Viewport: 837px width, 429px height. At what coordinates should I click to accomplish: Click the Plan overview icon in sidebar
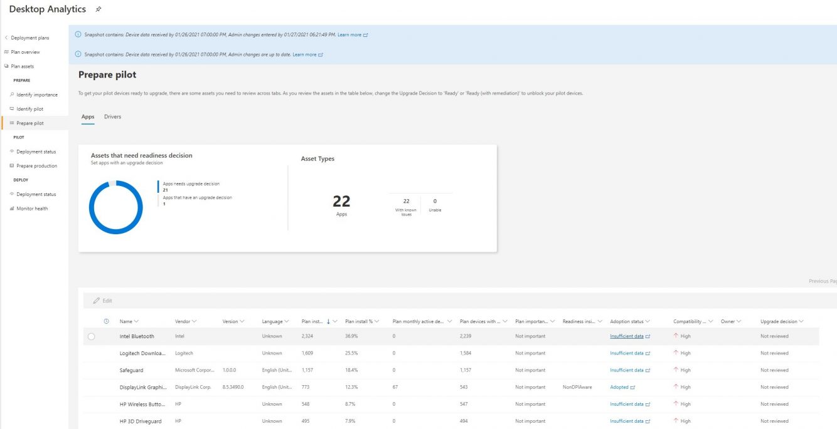(x=6, y=51)
